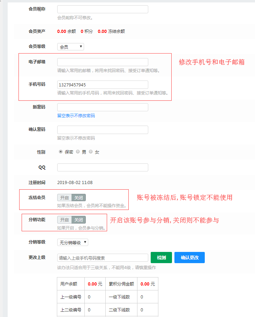This screenshot has height=317, width=255.
Task: Set 分销功能 to 关闭
Action: (x=78, y=220)
